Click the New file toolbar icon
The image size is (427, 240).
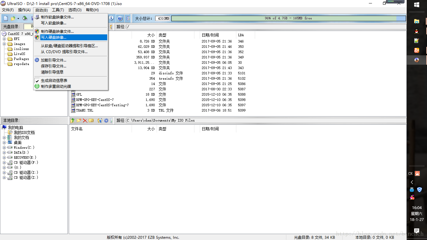(x=6, y=18)
